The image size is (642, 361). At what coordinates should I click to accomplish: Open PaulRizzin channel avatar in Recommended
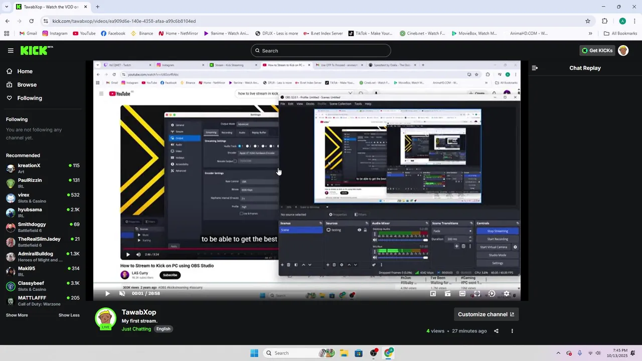(11, 184)
